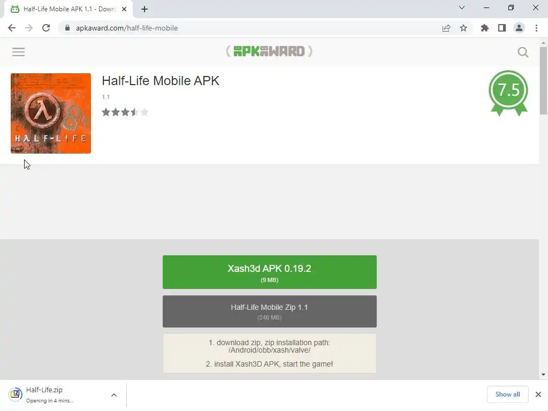Click the APKAward logo
This screenshot has height=411, width=548.
[x=269, y=51]
